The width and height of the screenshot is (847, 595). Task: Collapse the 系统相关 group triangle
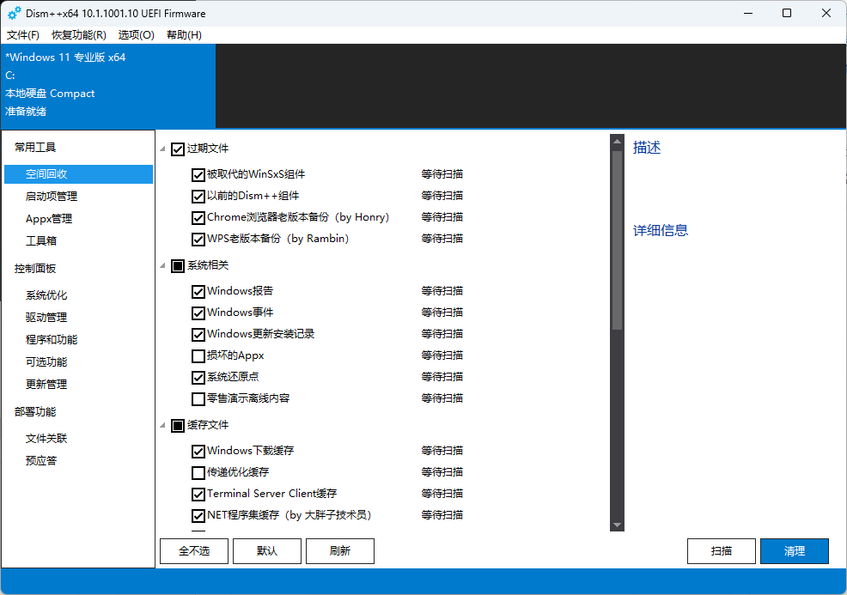(x=163, y=266)
